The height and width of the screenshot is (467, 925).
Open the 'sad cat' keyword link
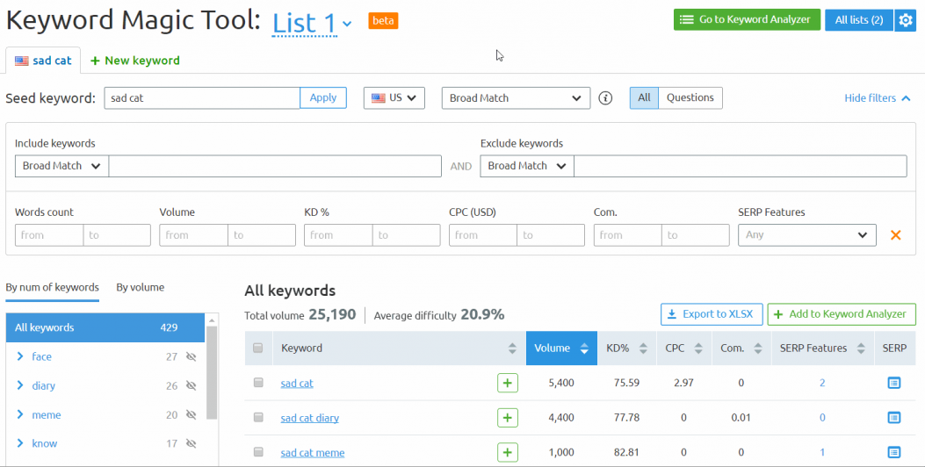tap(297, 384)
